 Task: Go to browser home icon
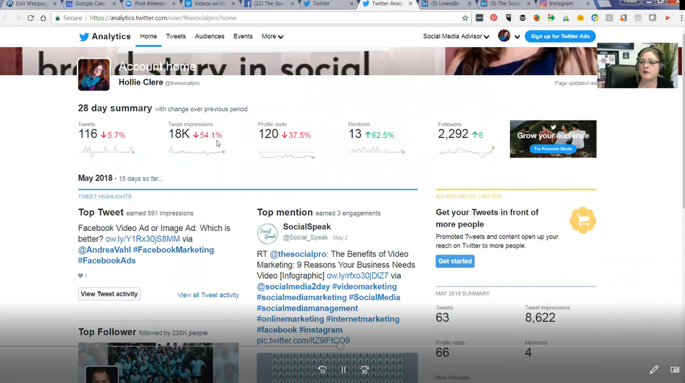click(x=43, y=18)
